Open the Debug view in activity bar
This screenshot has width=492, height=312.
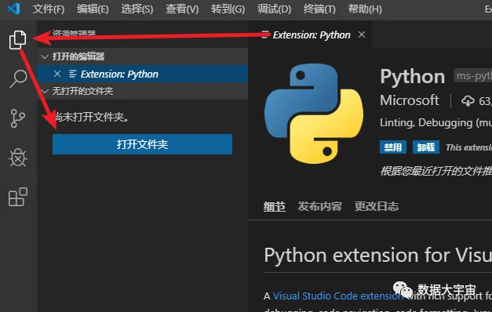(18, 158)
